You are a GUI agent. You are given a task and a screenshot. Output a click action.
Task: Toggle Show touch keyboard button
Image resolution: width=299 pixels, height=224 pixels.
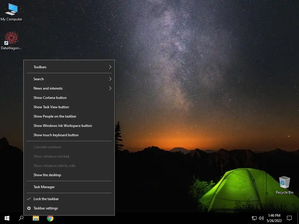point(69,135)
